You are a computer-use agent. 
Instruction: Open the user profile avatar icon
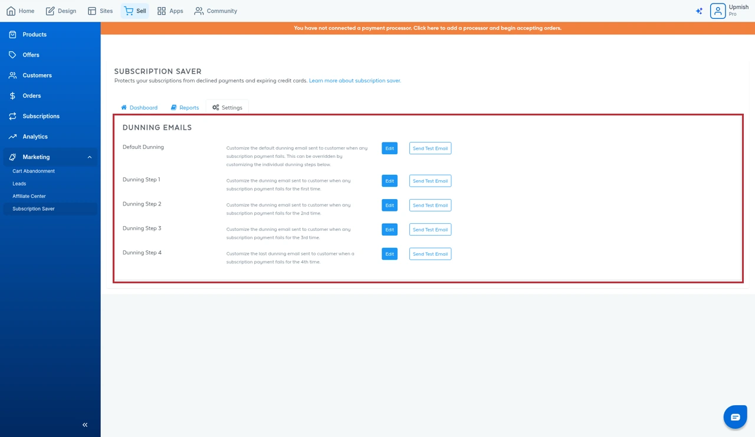[x=718, y=11]
